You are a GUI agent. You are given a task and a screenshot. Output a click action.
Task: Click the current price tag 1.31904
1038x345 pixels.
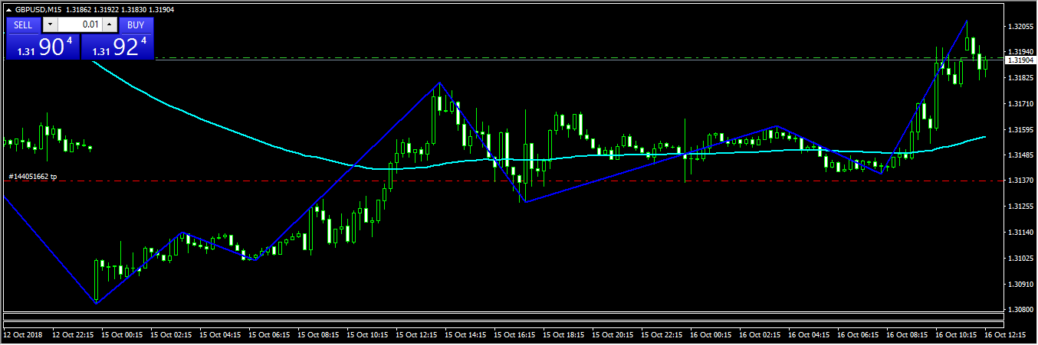(1020, 60)
